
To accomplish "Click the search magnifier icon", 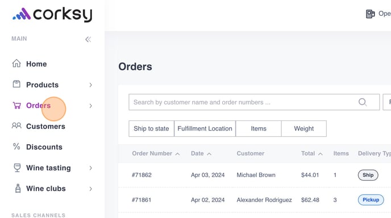I will point(363,102).
